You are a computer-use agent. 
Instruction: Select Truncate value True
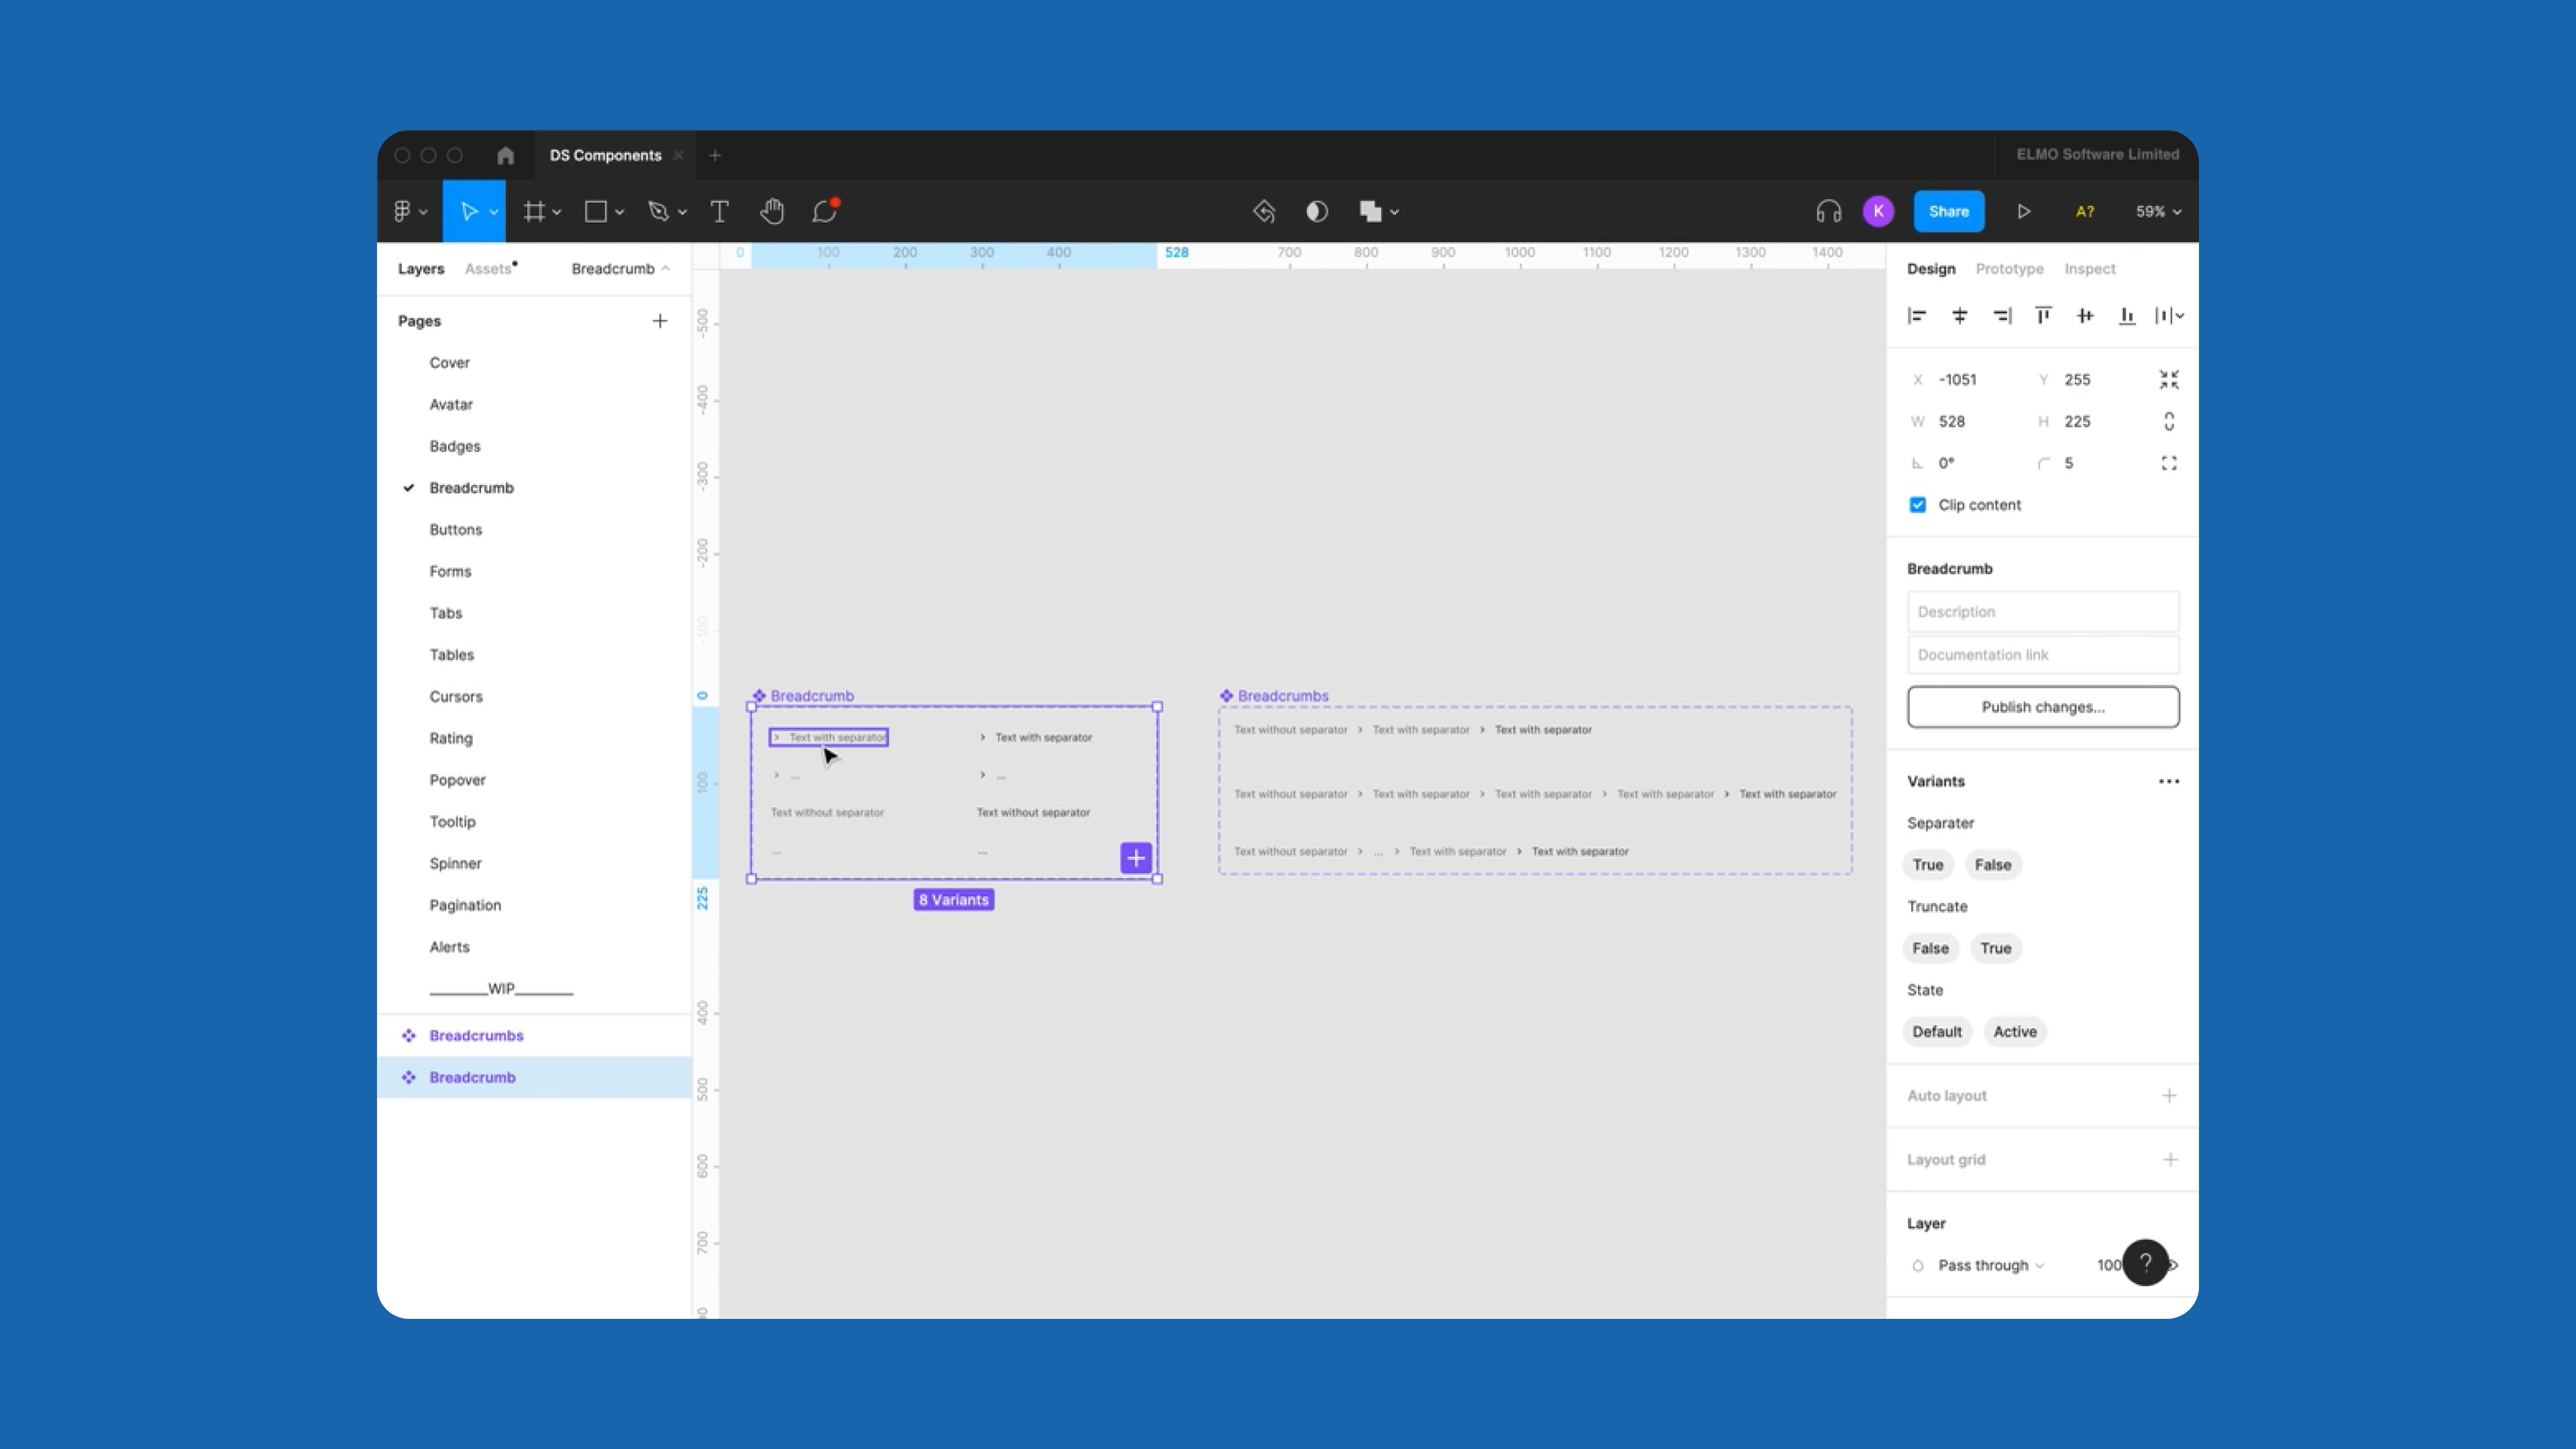pyautogui.click(x=1996, y=948)
